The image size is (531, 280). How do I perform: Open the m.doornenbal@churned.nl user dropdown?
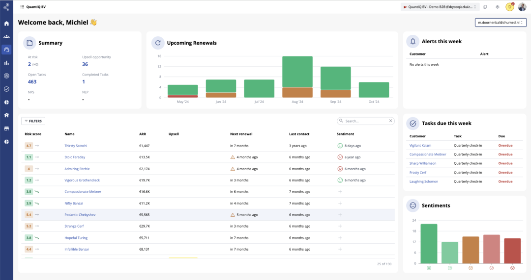tap(500, 23)
